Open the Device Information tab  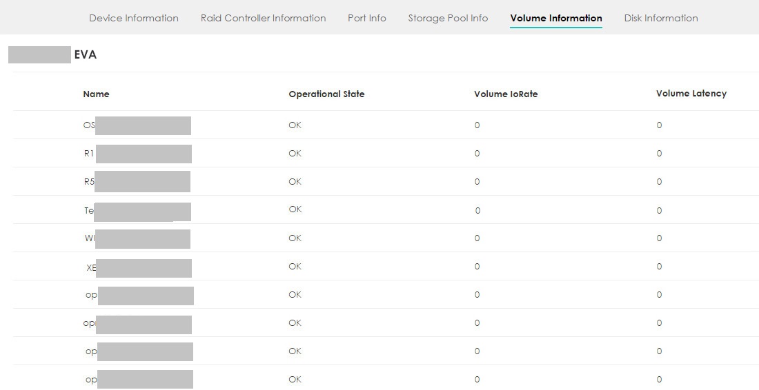pos(133,18)
